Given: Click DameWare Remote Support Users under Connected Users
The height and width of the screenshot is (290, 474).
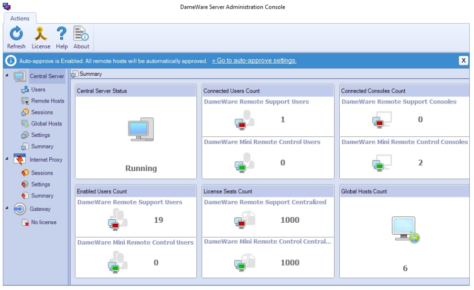Looking at the screenshot, I should point(256,102).
